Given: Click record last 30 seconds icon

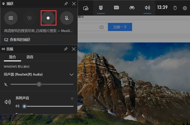Looking at the screenshot, I should (29, 18).
